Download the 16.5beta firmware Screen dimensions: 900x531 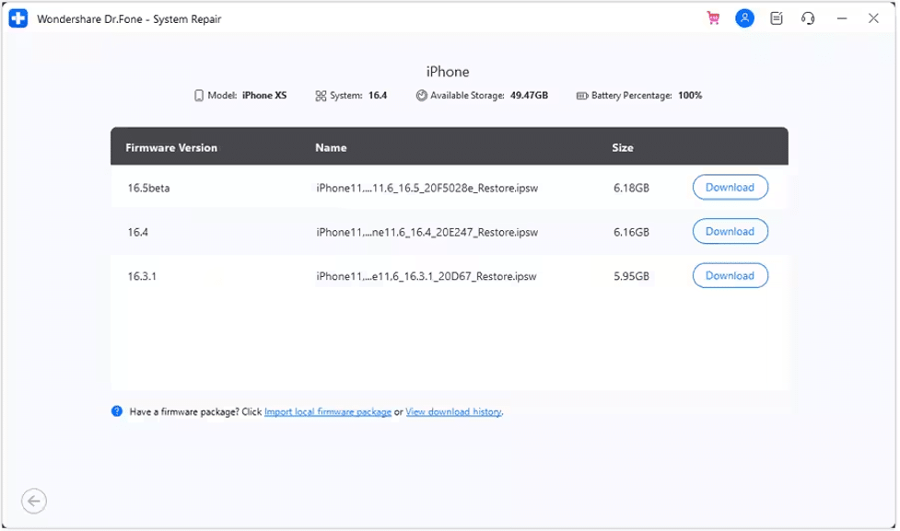pos(730,187)
